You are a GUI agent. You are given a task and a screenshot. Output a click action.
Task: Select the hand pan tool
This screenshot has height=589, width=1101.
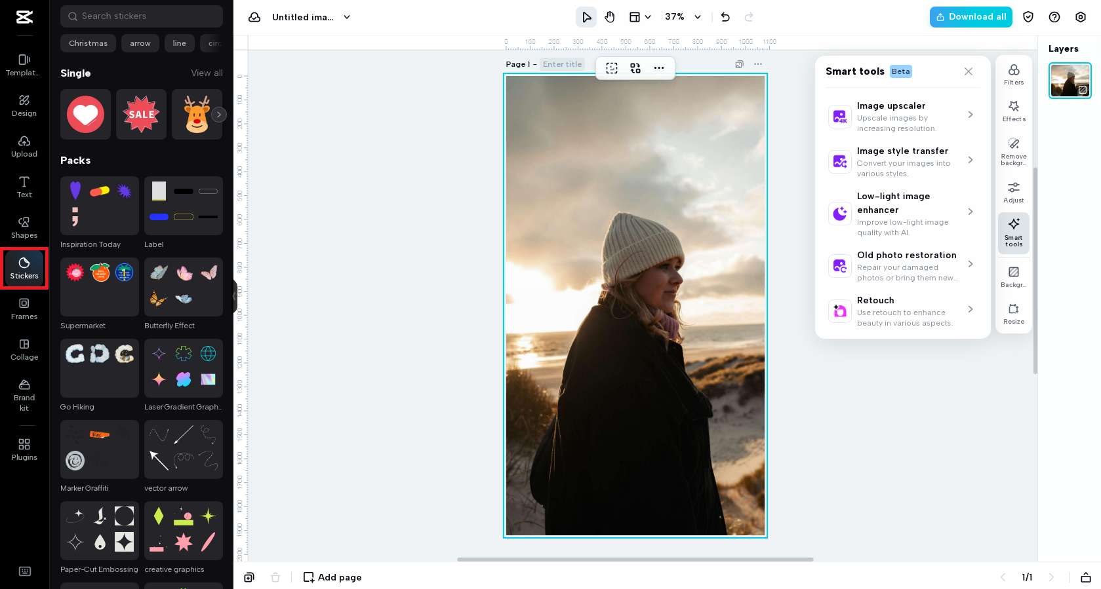tap(610, 17)
